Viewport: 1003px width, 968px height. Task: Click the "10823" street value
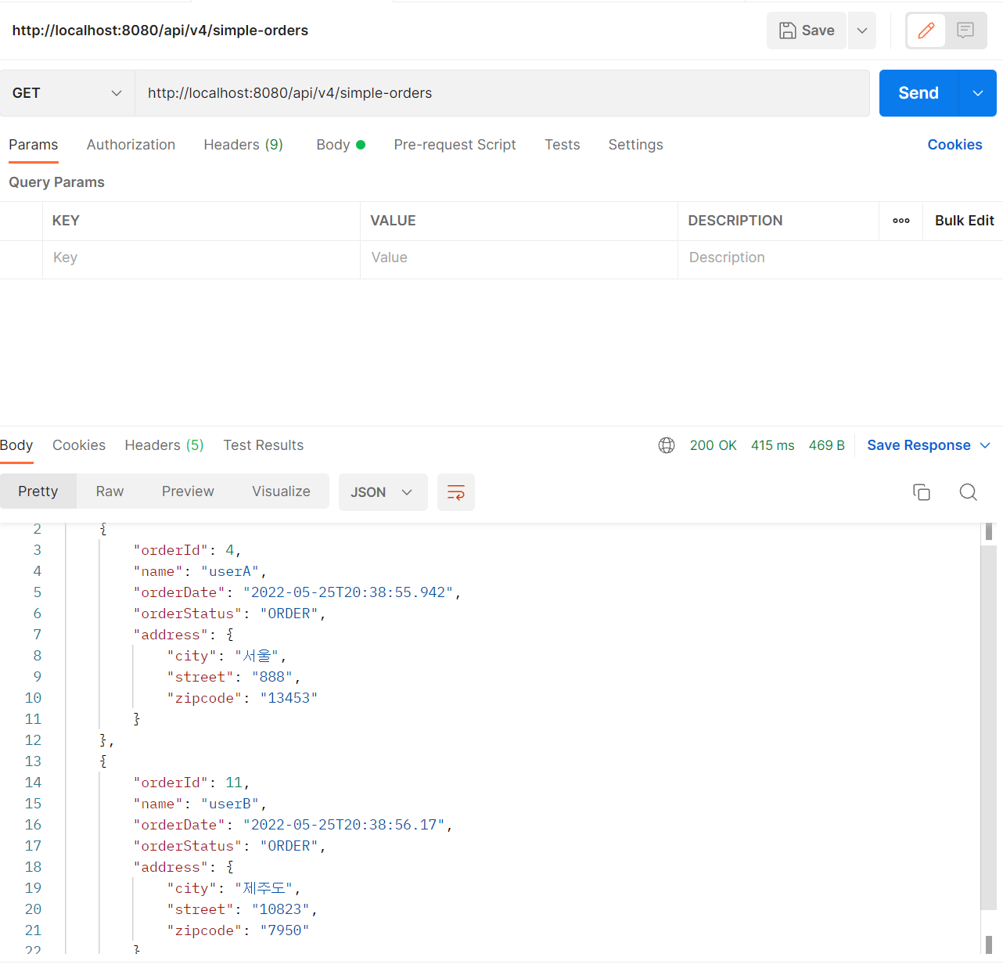click(x=280, y=909)
